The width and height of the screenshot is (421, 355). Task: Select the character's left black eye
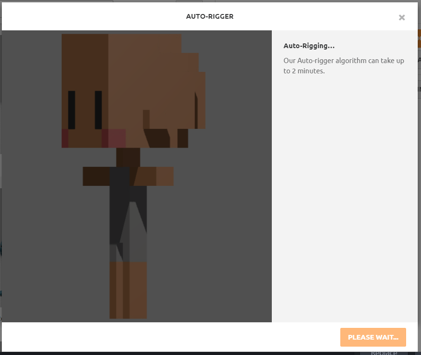click(x=71, y=110)
